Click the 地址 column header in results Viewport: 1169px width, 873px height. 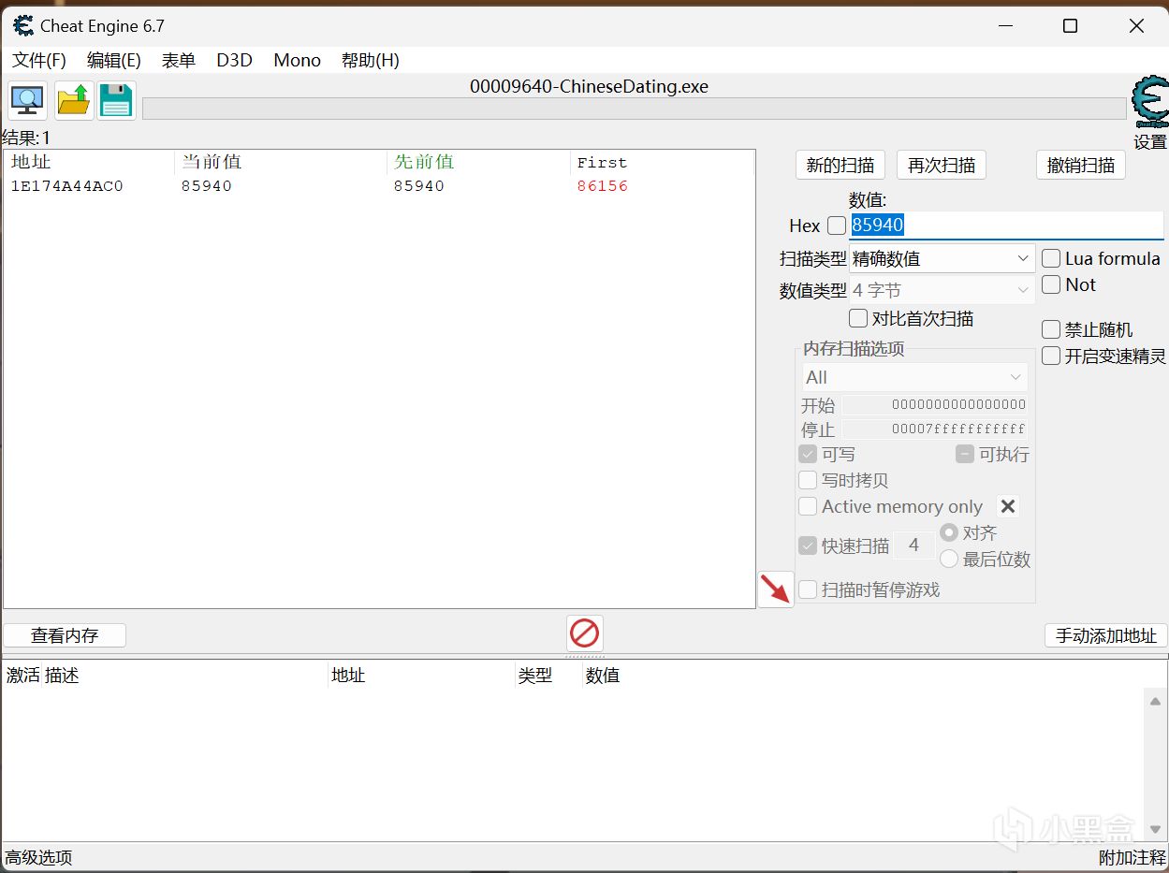pos(90,162)
